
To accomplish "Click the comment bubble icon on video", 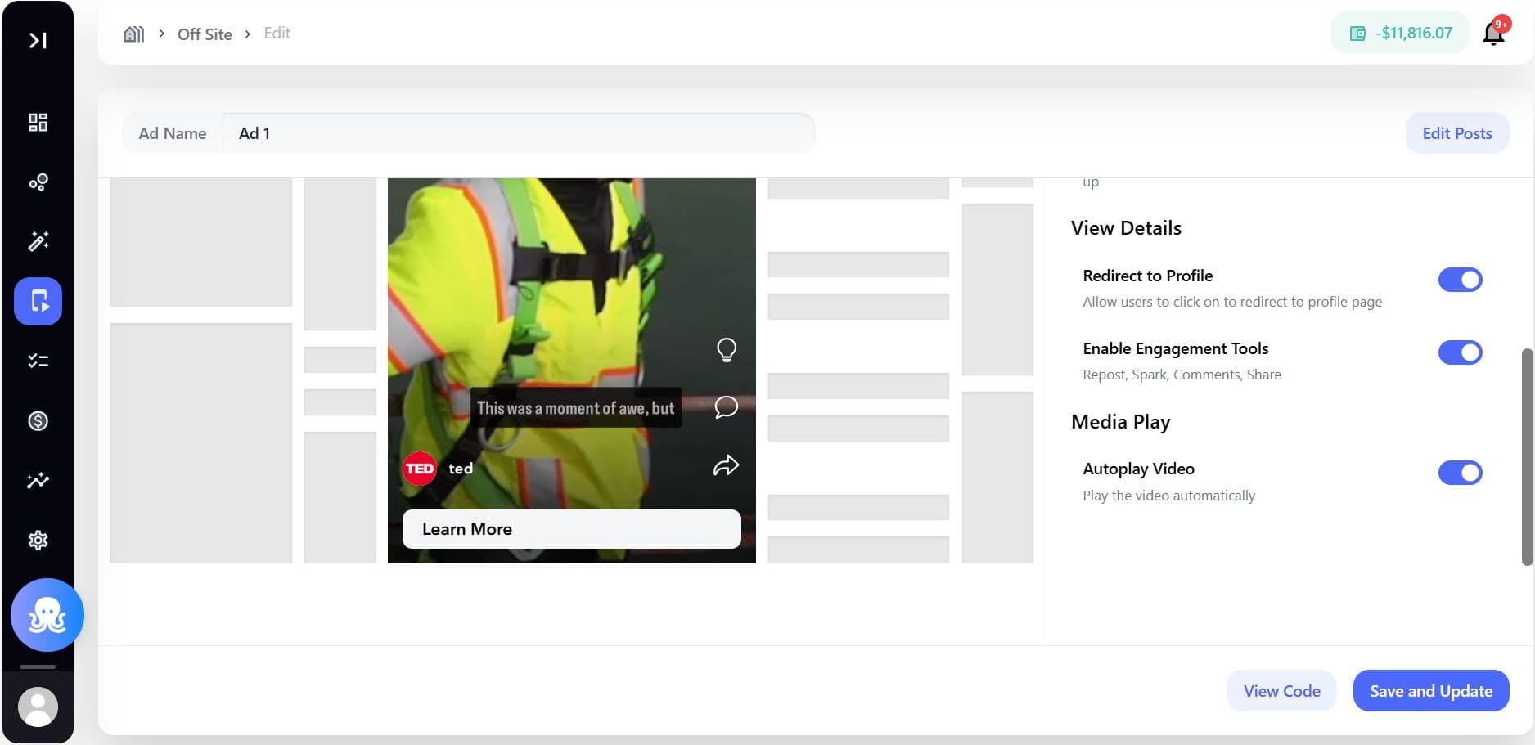I will (727, 407).
